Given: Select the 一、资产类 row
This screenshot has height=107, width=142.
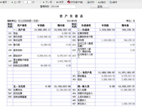Looking at the screenshot, I should tap(39, 30).
